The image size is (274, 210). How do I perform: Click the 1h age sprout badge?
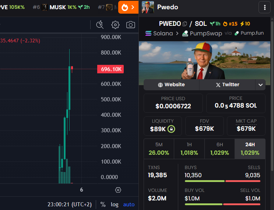coord(215,24)
